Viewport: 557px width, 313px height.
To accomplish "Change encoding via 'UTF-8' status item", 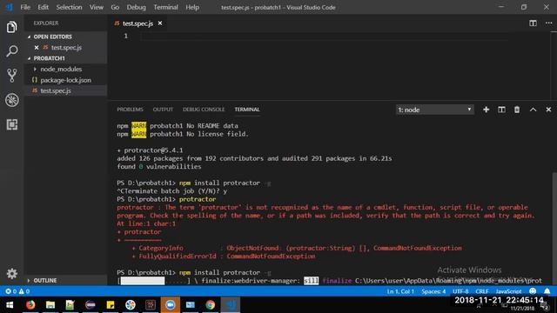I will click(460, 291).
